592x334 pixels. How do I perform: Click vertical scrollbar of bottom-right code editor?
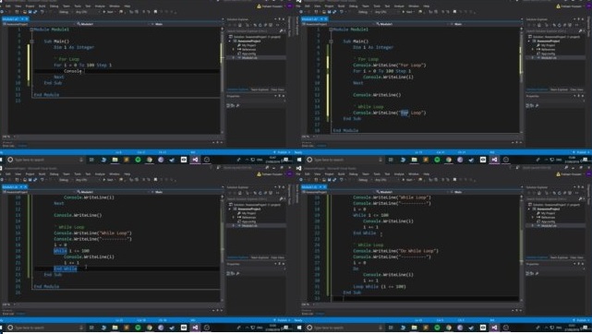click(521, 248)
